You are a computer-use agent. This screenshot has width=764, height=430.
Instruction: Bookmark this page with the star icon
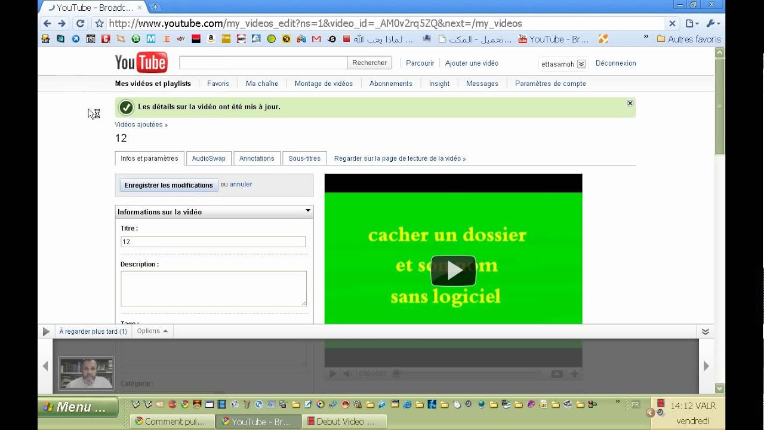tap(100, 24)
